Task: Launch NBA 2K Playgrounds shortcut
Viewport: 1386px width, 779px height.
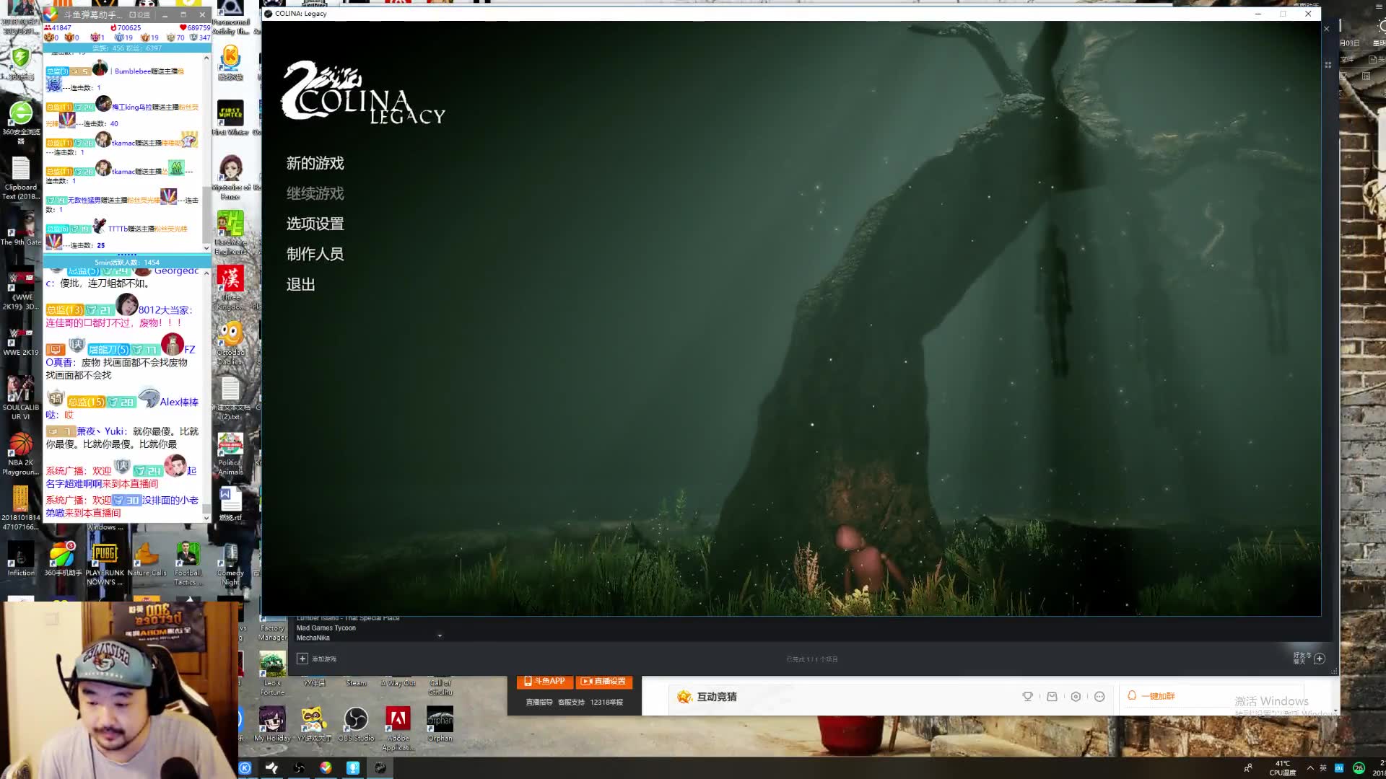Action: point(20,453)
